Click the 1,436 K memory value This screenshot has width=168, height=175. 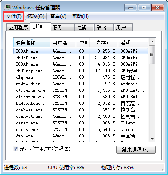(x=106, y=90)
